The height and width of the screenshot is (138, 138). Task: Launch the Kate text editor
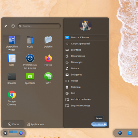12,60
